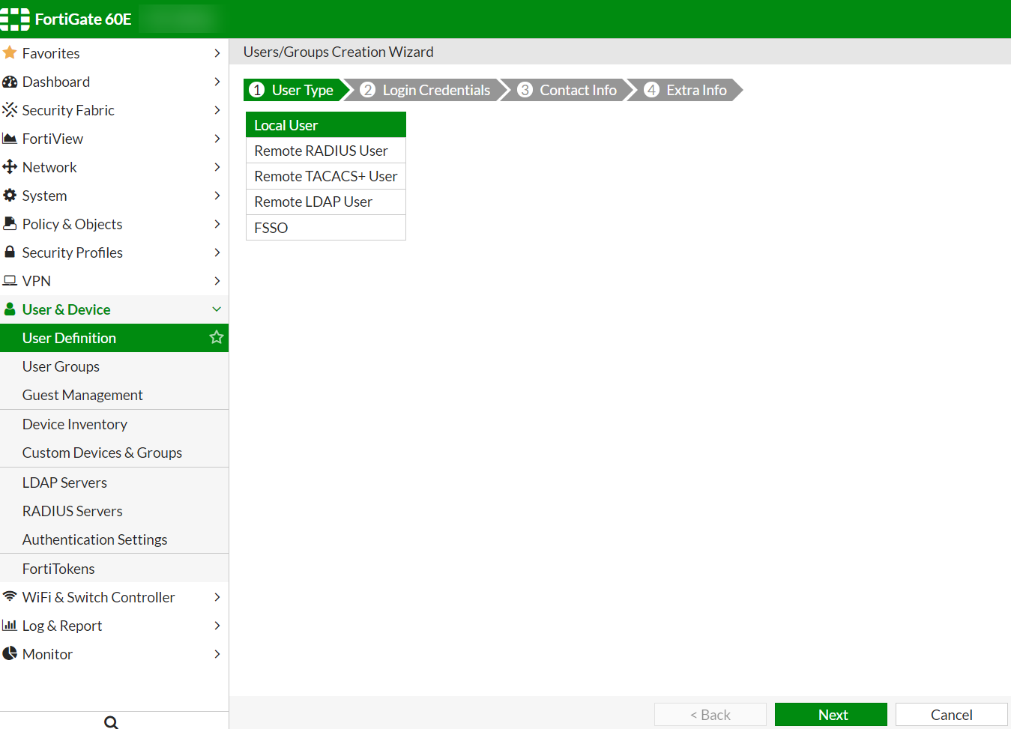Viewport: 1011px width, 729px height.
Task: Open the sidebar search magnifier
Action: [x=111, y=722]
